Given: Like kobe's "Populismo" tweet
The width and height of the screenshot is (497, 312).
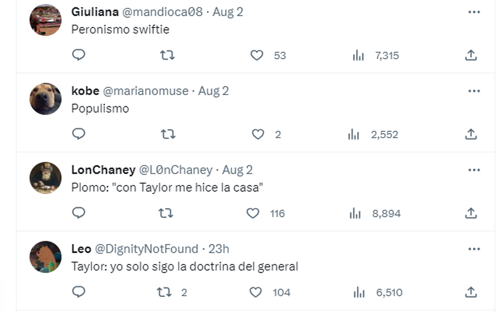Looking at the screenshot, I should (x=258, y=134).
